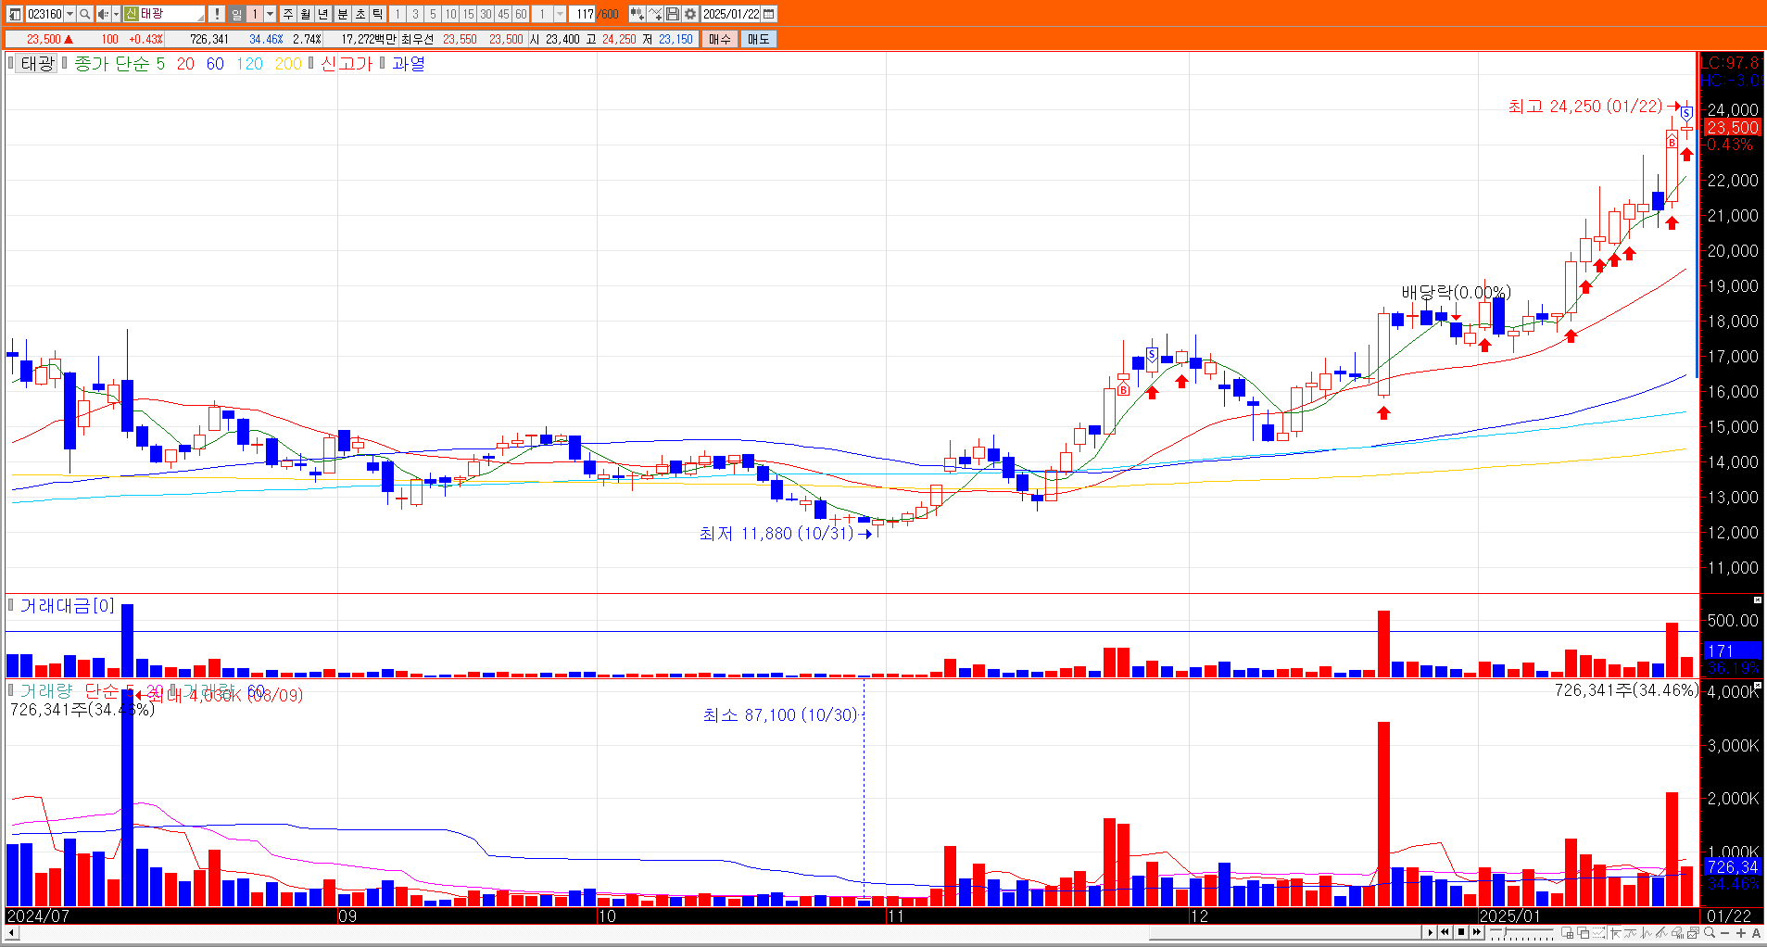This screenshot has height=947, width=1767.
Task: Click the green 신 badge icon
Action: [131, 14]
